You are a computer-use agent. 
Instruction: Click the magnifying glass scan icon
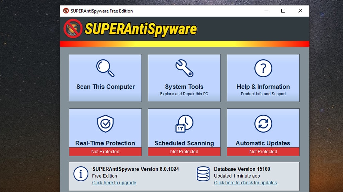pyautogui.click(x=106, y=68)
